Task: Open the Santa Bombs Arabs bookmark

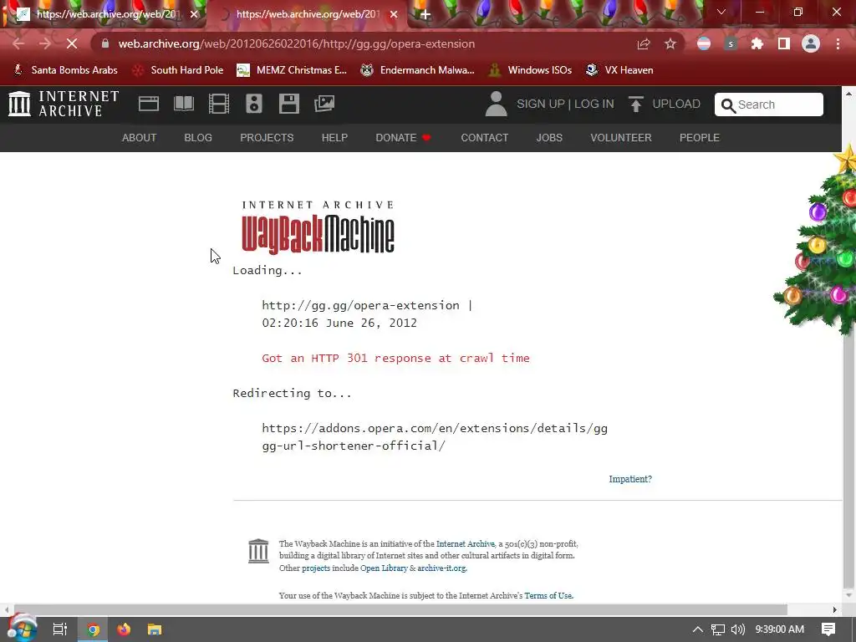Action: (65, 70)
